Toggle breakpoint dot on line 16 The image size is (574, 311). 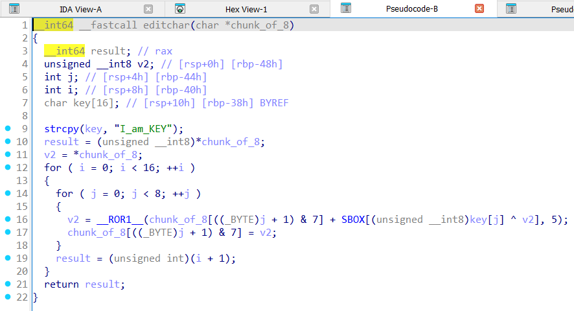(x=6, y=220)
